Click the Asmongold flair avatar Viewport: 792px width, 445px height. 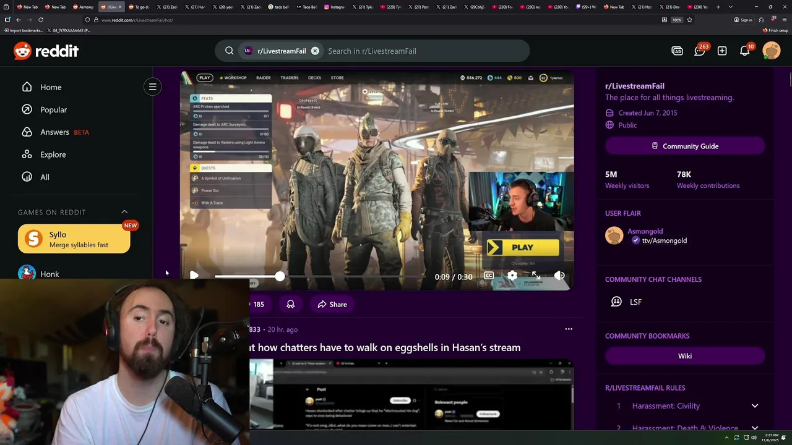[614, 235]
